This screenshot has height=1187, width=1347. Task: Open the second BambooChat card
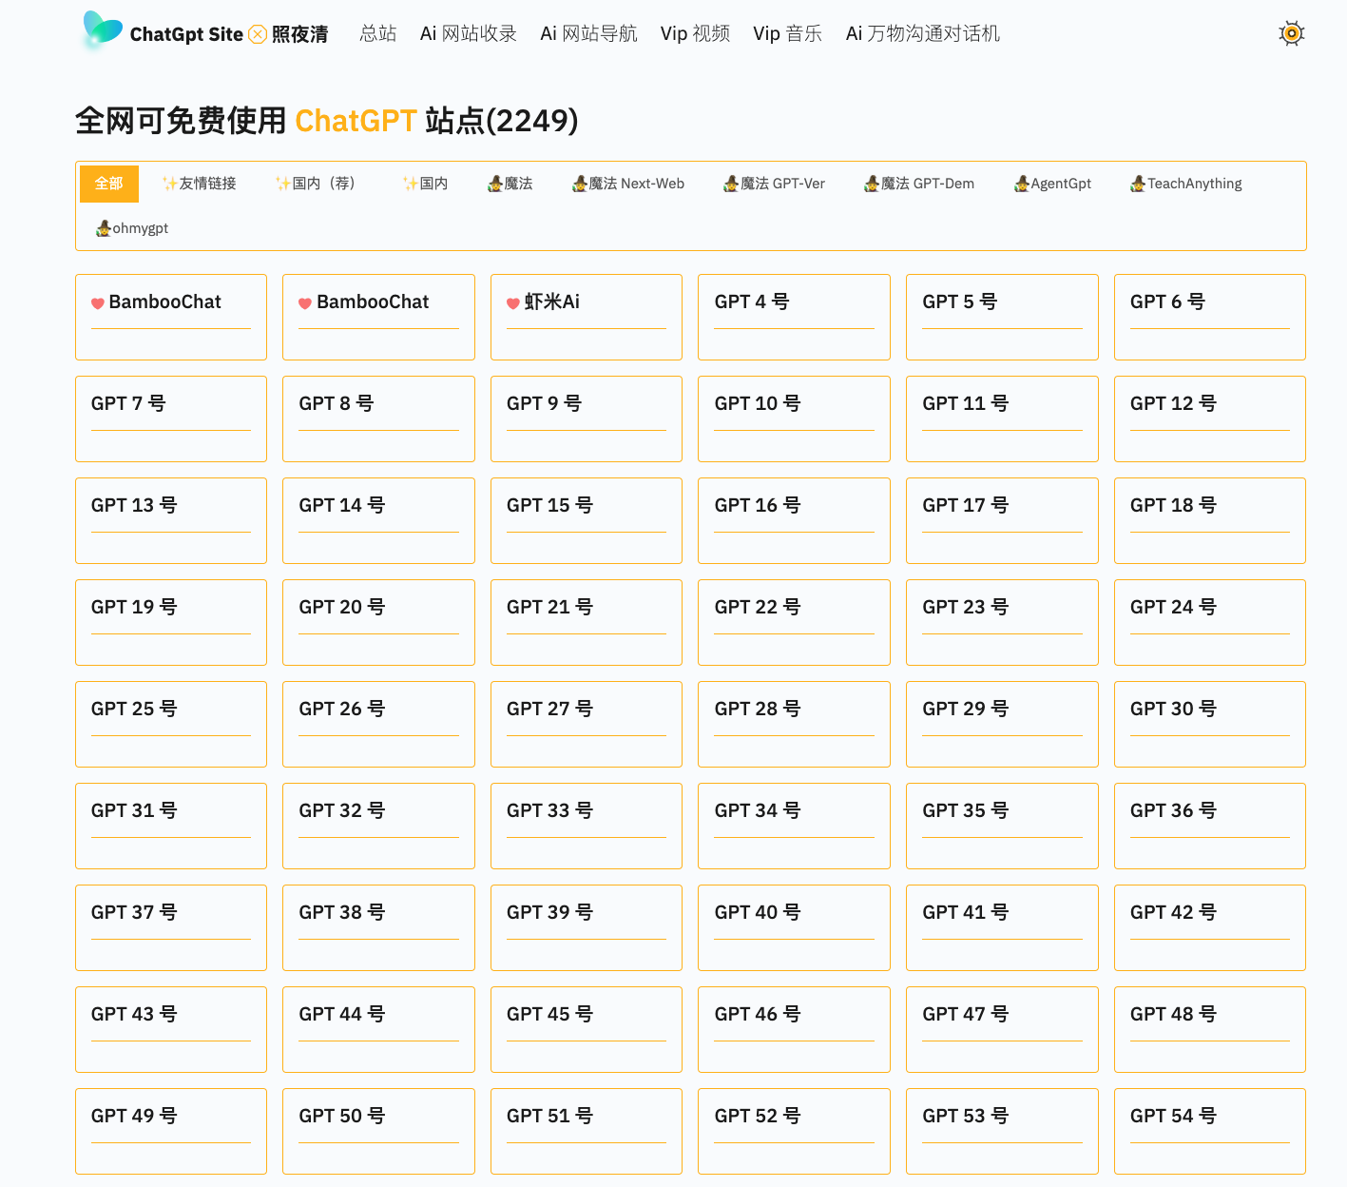click(378, 317)
